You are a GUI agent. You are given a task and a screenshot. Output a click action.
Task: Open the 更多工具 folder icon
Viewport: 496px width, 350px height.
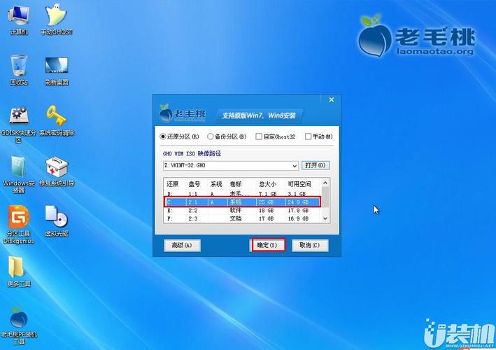(19, 271)
